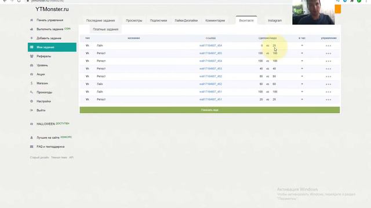Image resolution: width=371 pixels, height=208 pixels.
Task: Open manage menu for Лайк 0 из 20 row
Action: pyautogui.click(x=328, y=46)
